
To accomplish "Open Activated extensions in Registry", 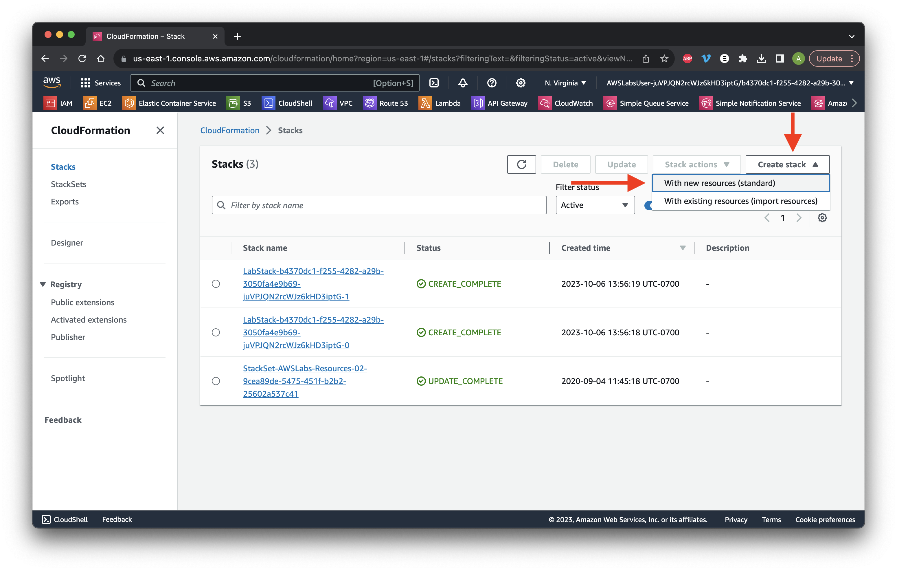I will [x=89, y=320].
